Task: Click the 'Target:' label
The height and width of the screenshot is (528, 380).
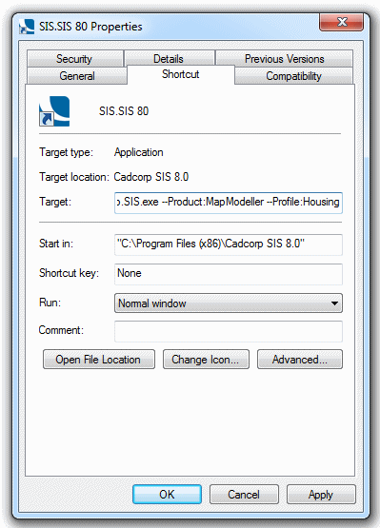Action: coord(55,202)
